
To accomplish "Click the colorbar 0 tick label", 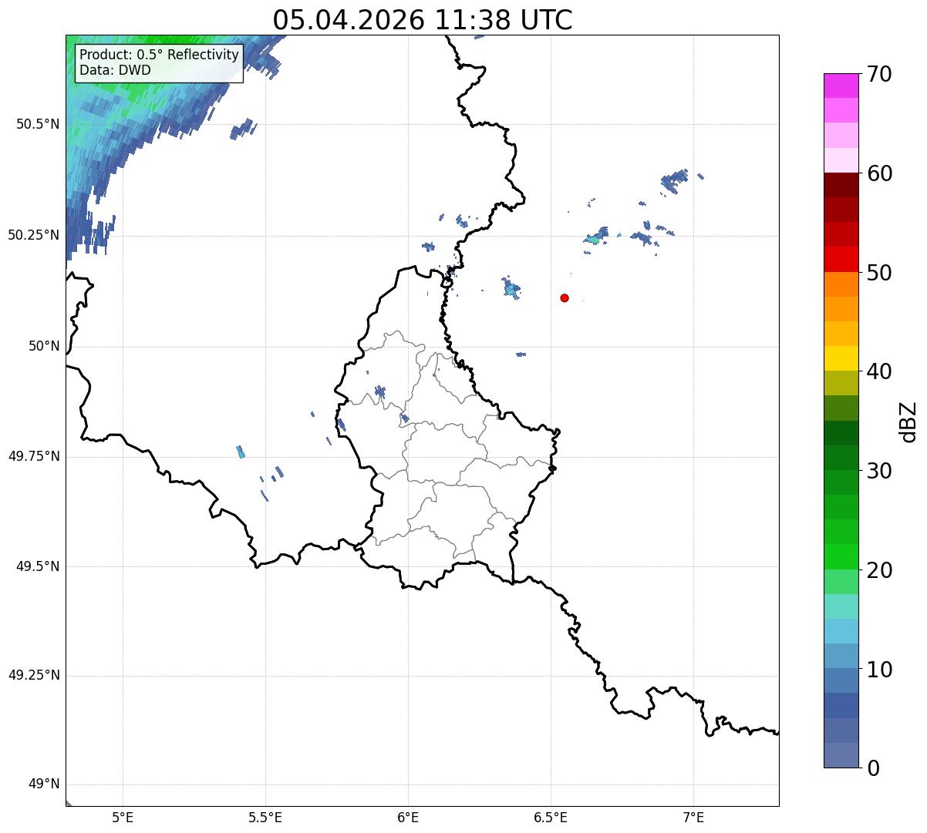I will click(873, 768).
